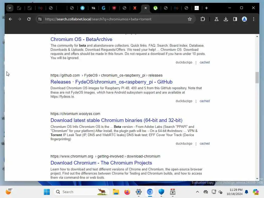The image size is (264, 198).
Task: Open the tab search dropdown arrow
Action: 10,8
